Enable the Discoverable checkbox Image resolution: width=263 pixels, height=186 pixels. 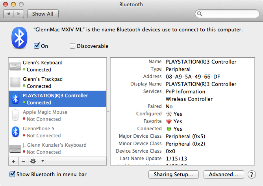click(x=72, y=46)
